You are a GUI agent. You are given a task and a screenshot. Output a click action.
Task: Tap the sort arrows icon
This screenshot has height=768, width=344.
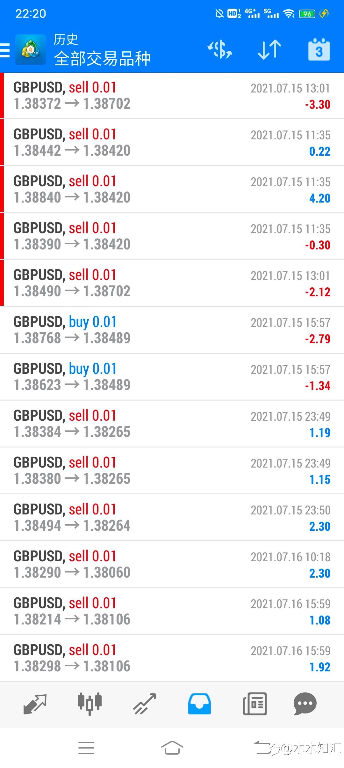coord(269,50)
